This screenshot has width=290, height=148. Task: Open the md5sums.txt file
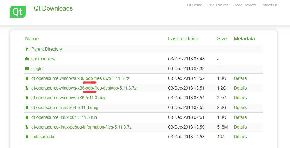[x=43, y=137]
